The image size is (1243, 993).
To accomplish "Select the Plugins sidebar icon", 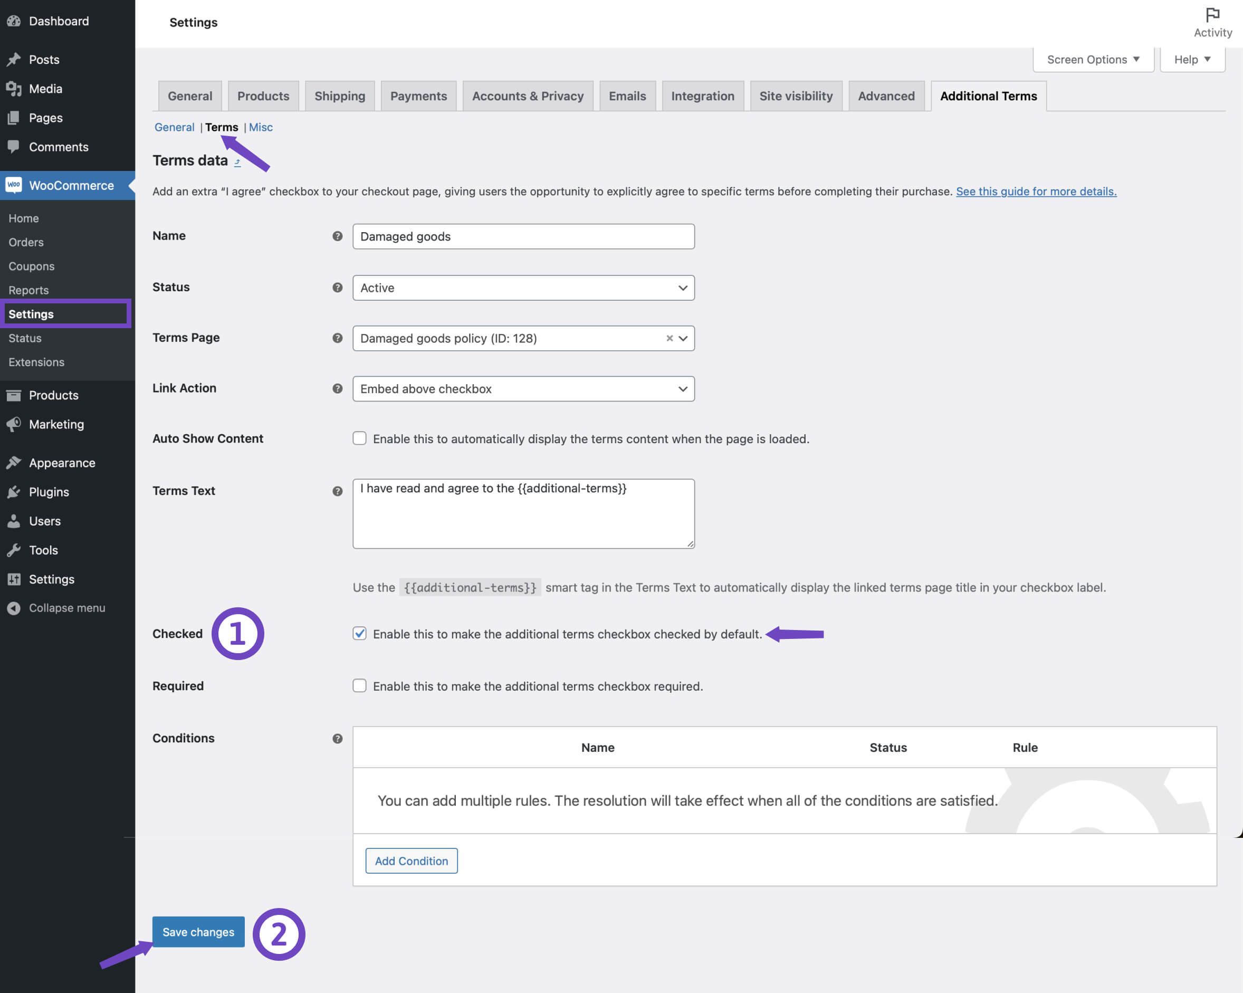I will coord(14,492).
